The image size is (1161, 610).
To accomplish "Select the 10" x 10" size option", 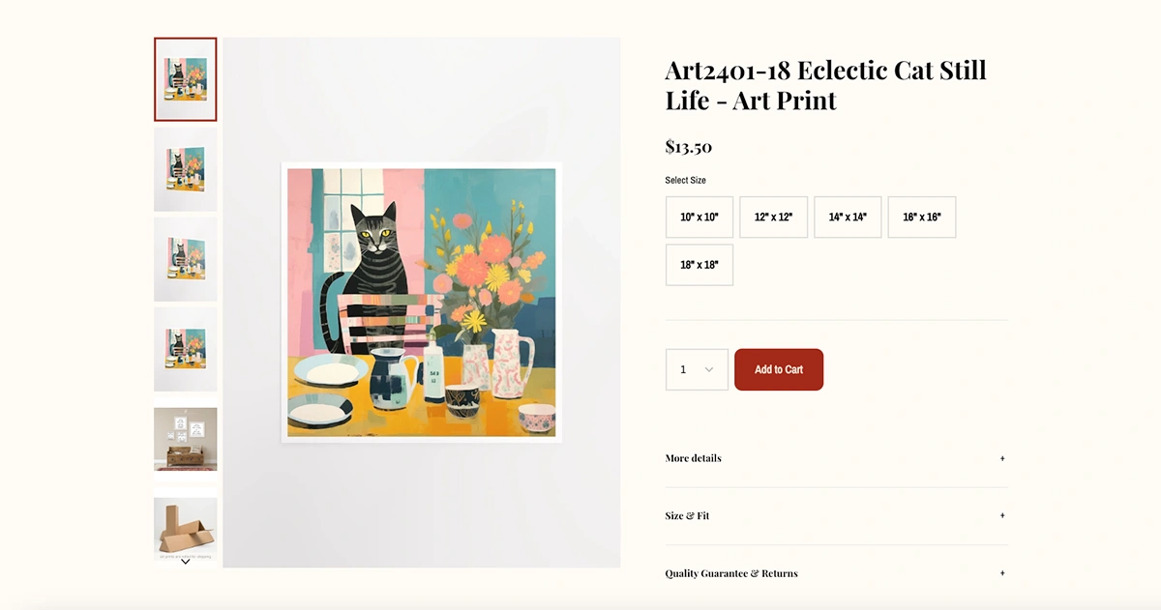I will point(700,218).
